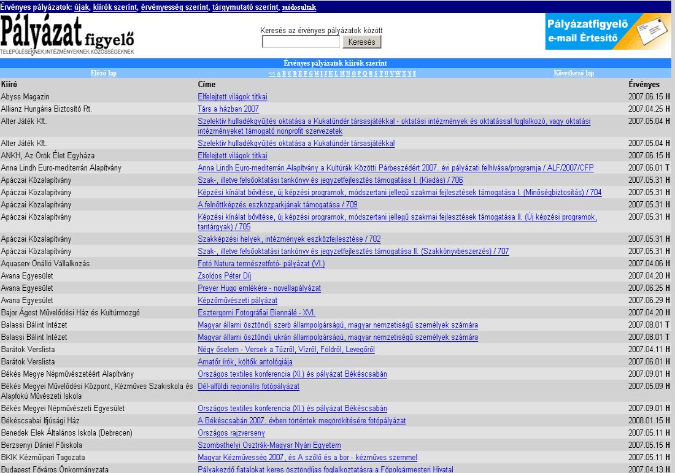Viewport: 675px width, 473px height.
Task: Click the '<<' alphabet navigation link
Action: (272, 74)
